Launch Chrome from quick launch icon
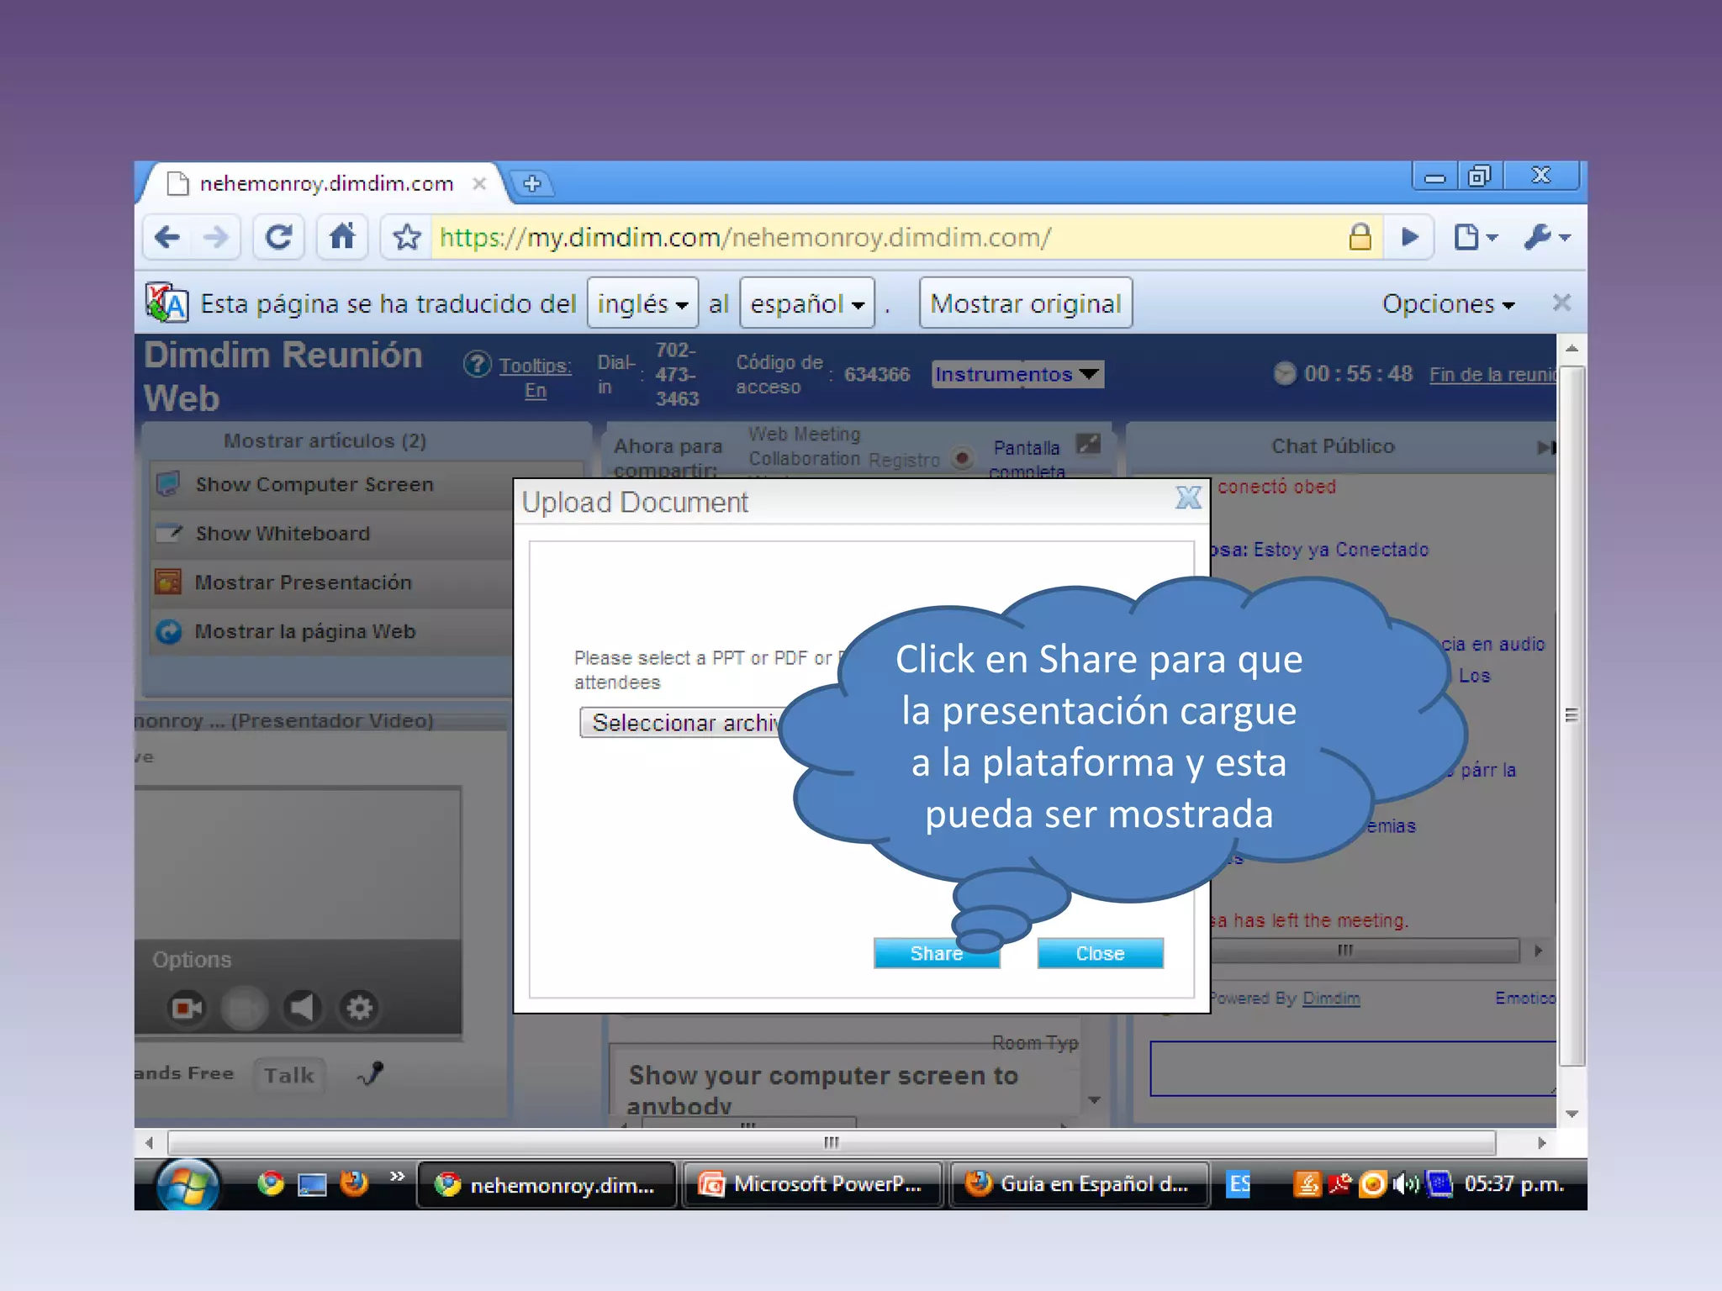Image resolution: width=1722 pixels, height=1291 pixels. (x=271, y=1183)
